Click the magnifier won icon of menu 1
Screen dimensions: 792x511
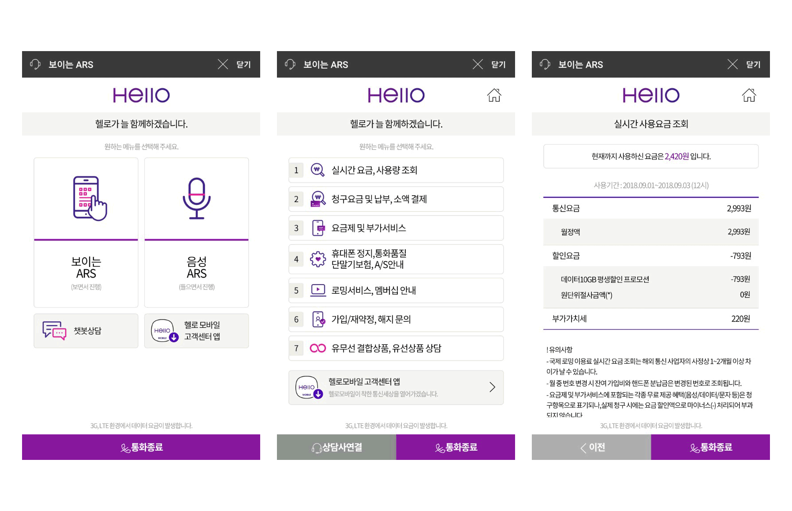pos(318,170)
